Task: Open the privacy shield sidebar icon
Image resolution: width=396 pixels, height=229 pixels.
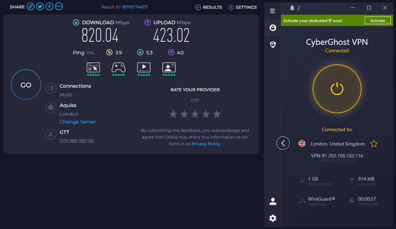Action: pos(273,44)
